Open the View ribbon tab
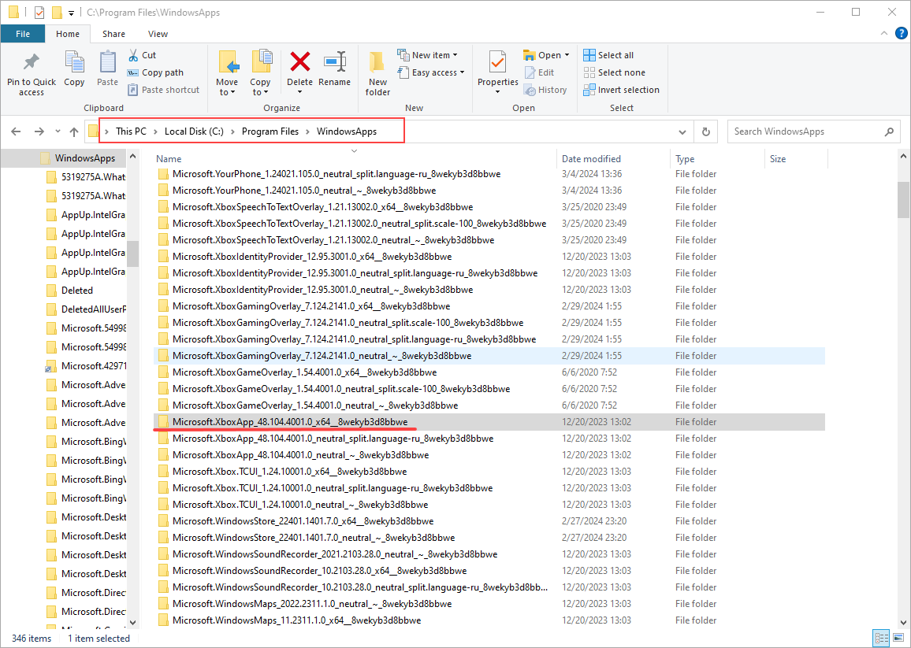This screenshot has width=911, height=648. tap(158, 34)
